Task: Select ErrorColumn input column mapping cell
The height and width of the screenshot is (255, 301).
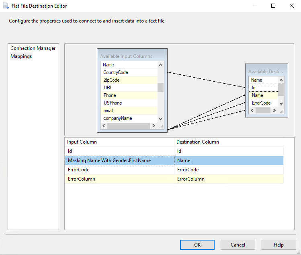Action: click(x=119, y=179)
